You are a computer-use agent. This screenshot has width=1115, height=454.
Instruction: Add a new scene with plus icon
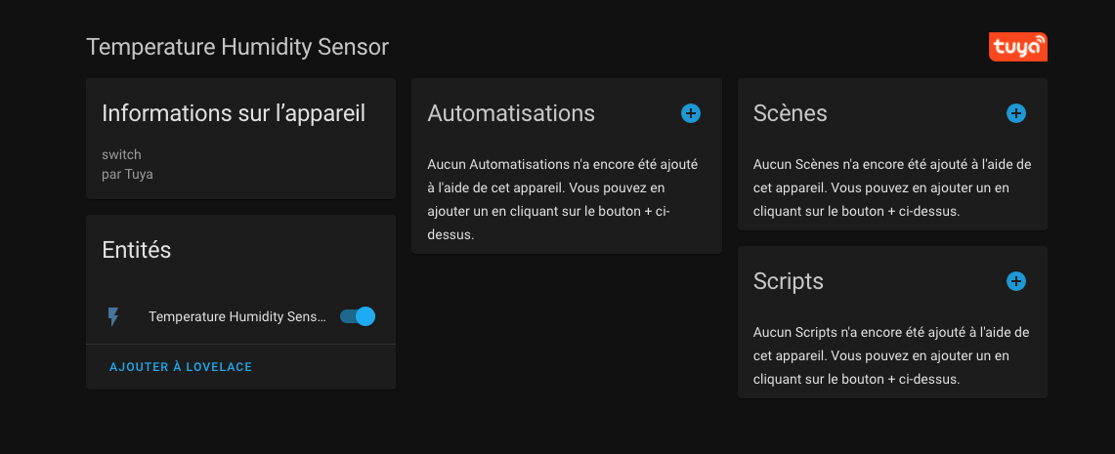coord(1016,113)
